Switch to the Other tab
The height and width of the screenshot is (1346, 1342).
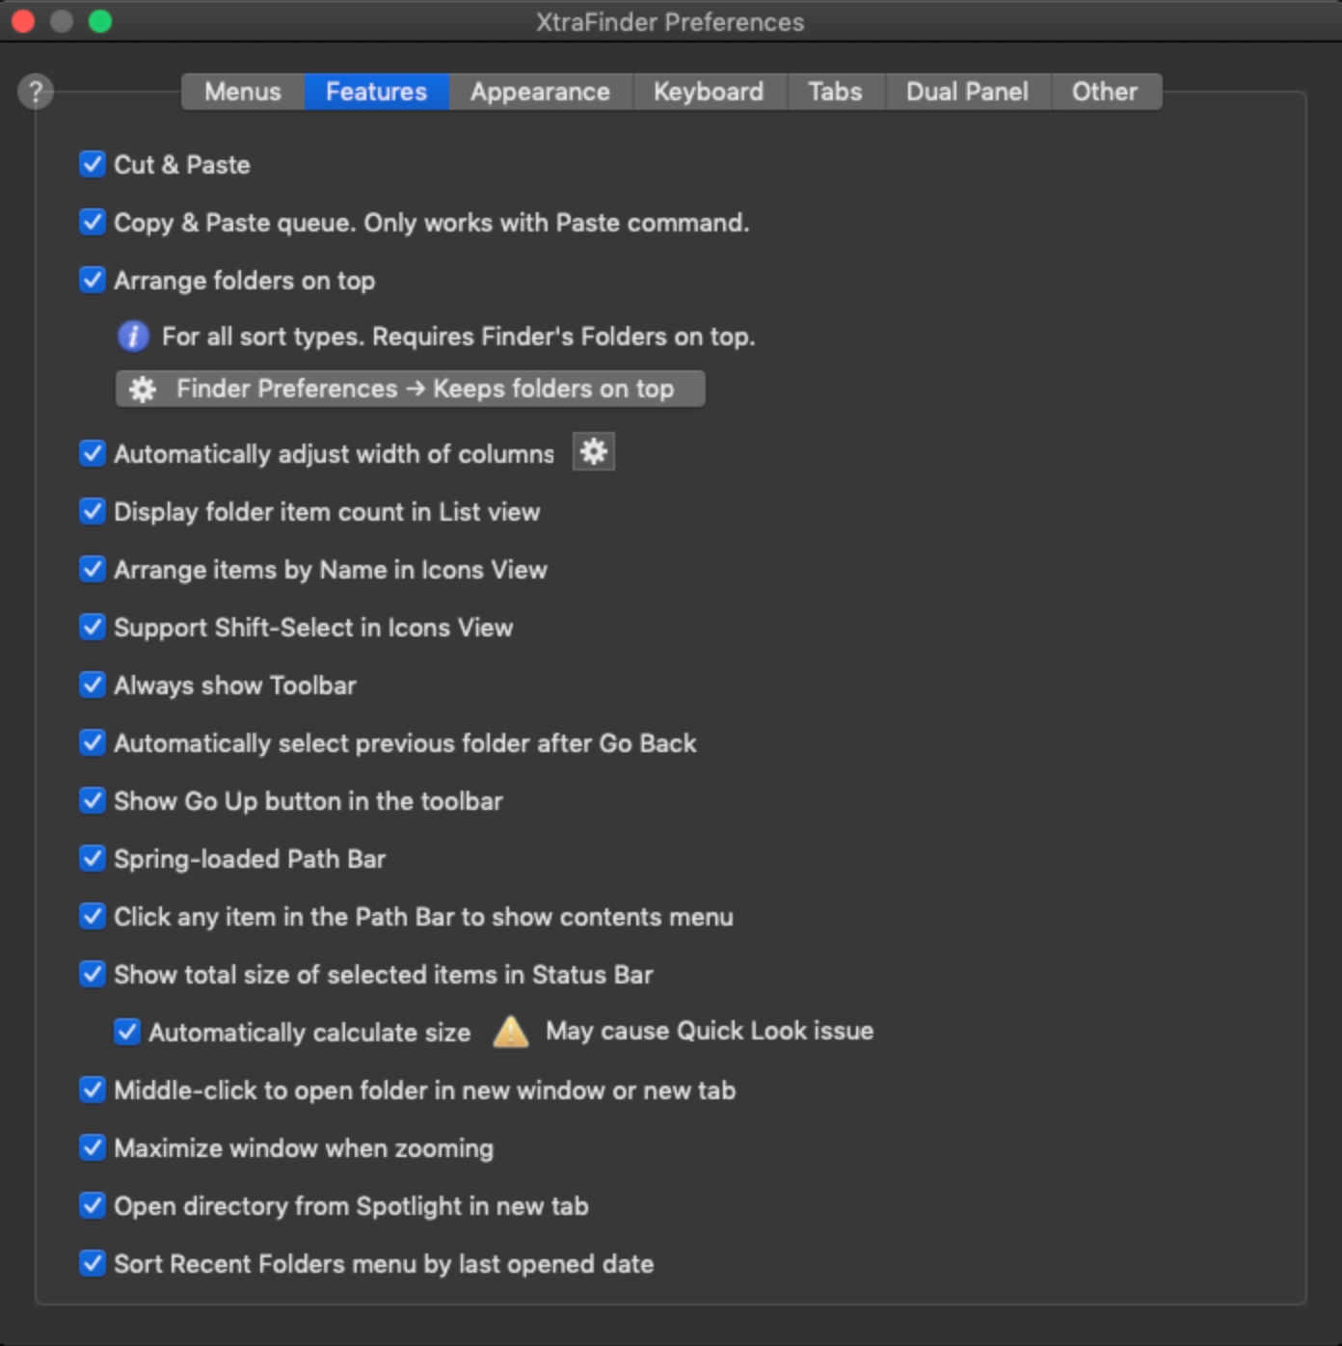[x=1105, y=92]
